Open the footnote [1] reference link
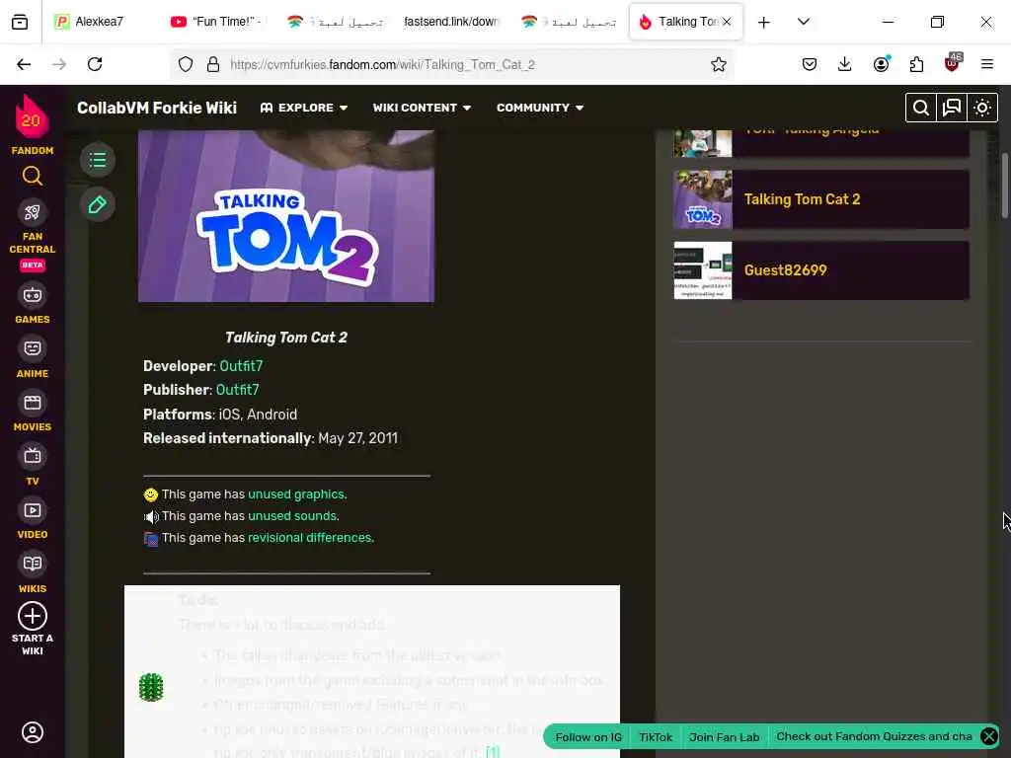 tap(493, 751)
